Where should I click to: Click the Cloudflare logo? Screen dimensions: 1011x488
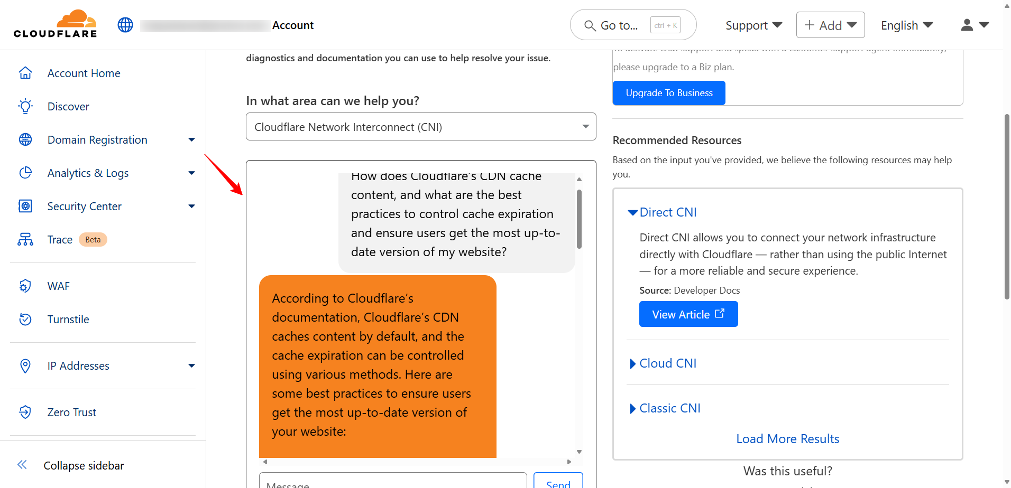coord(56,24)
